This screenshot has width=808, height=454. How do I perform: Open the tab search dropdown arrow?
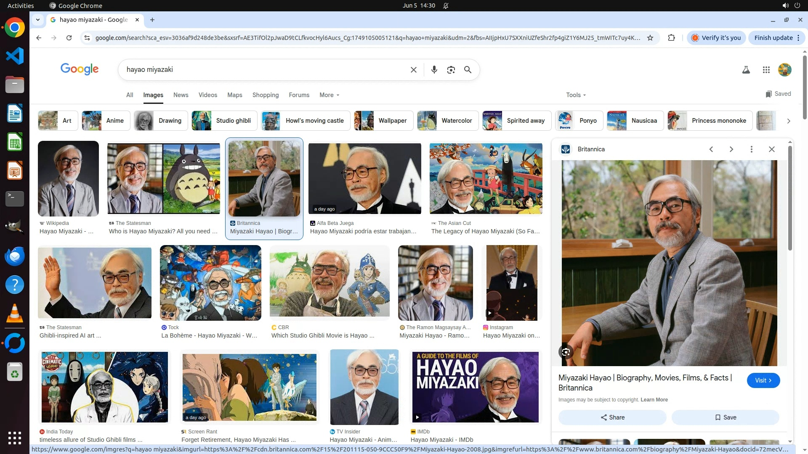point(38,20)
